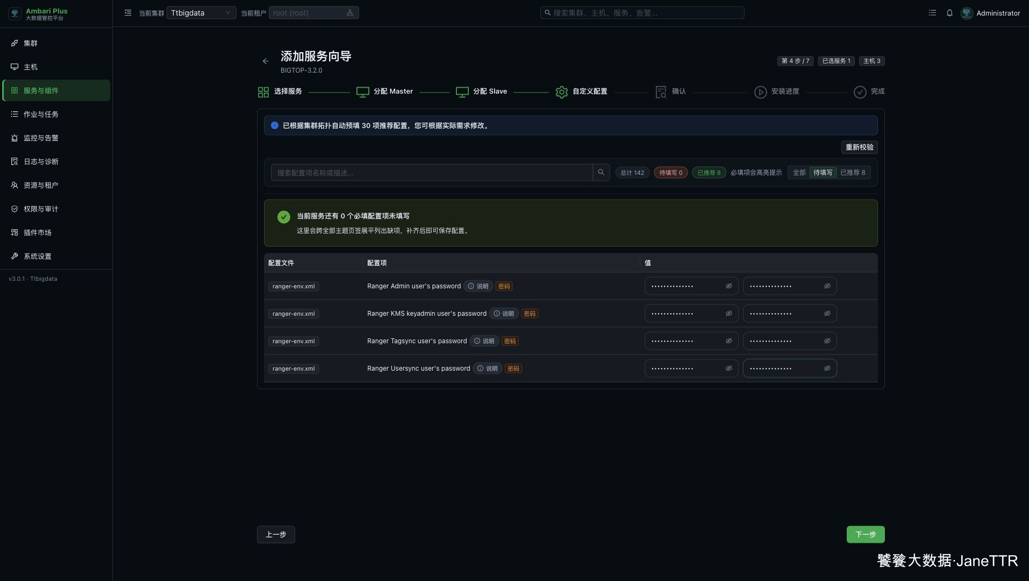
Task: Click the blue info icon in the recommendation banner
Action: (275, 125)
